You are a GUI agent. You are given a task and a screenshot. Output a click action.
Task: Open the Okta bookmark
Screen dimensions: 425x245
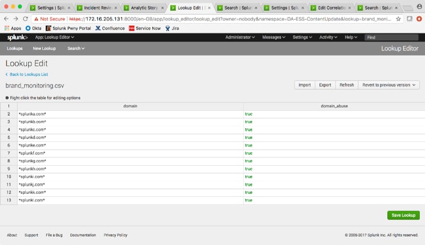click(33, 28)
